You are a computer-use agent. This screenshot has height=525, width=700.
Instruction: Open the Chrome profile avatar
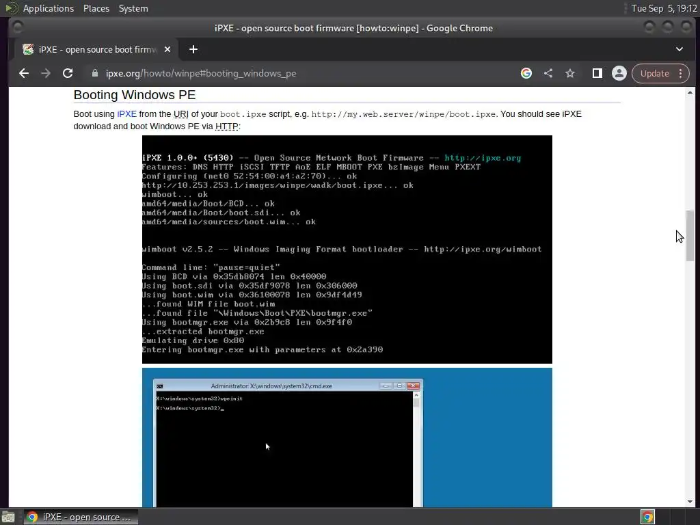tap(619, 73)
